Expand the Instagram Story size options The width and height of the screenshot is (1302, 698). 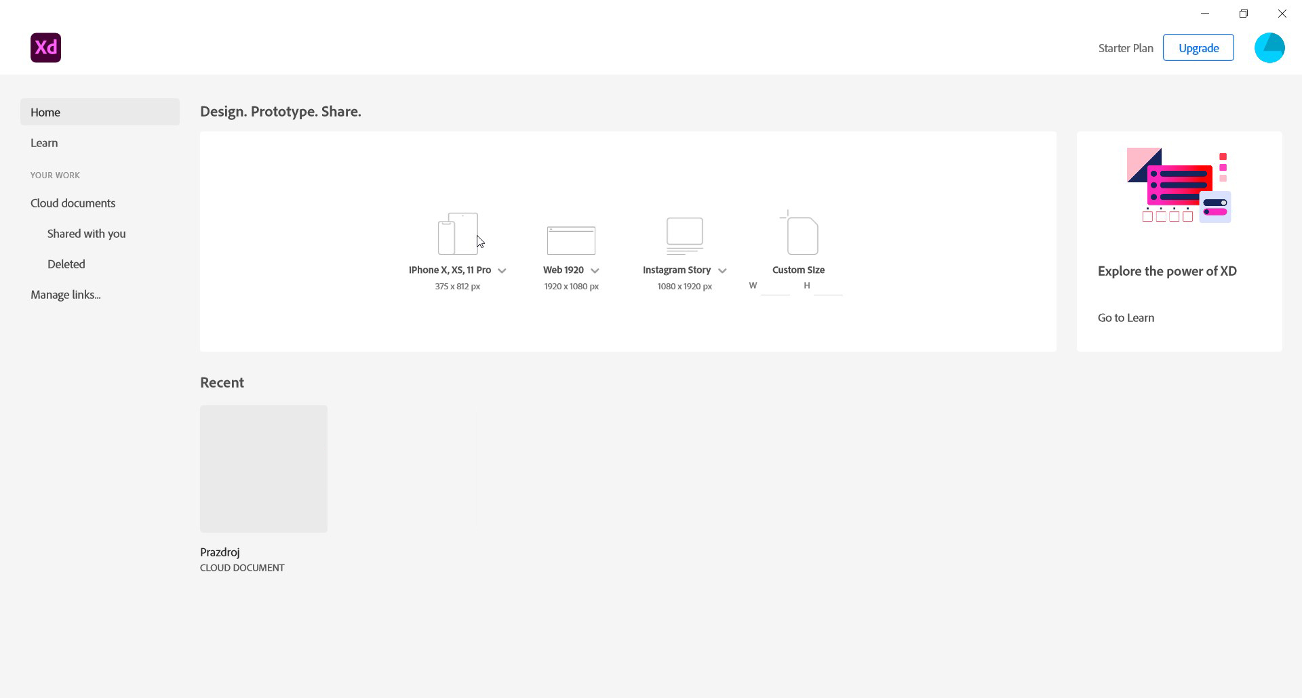coord(722,270)
